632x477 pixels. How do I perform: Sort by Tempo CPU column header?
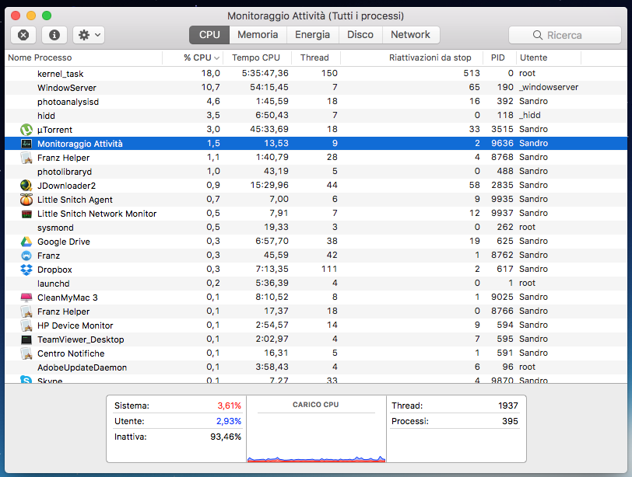[256, 57]
